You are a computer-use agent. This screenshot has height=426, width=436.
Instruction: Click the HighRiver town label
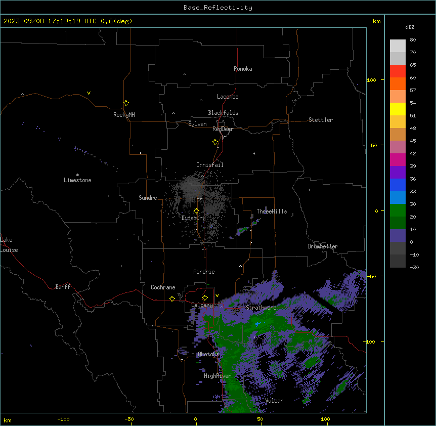tap(217, 376)
